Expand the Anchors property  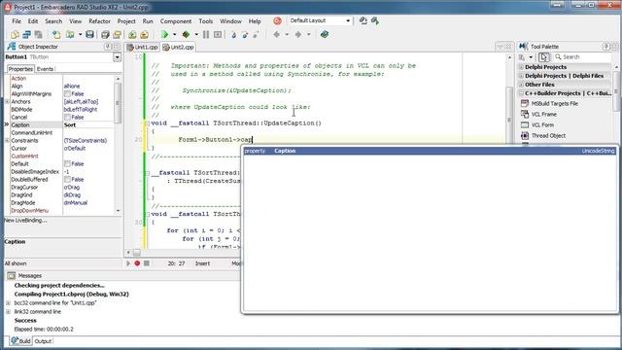pos(7,101)
